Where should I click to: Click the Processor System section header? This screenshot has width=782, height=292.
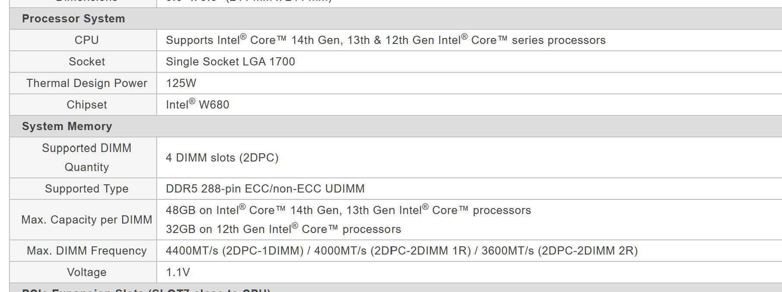(x=73, y=19)
